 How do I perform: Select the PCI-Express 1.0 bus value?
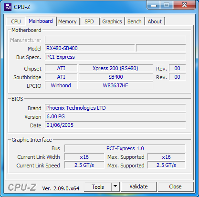pos(125,148)
